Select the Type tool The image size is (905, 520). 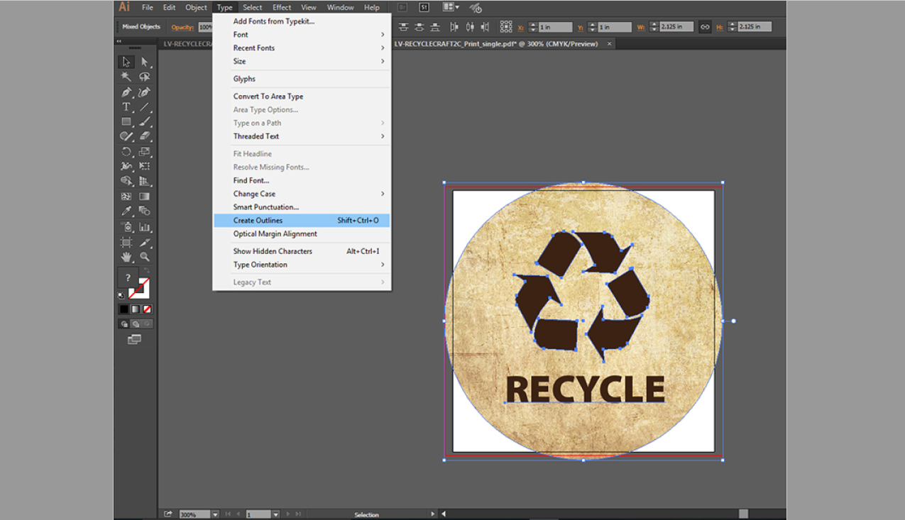[126, 106]
